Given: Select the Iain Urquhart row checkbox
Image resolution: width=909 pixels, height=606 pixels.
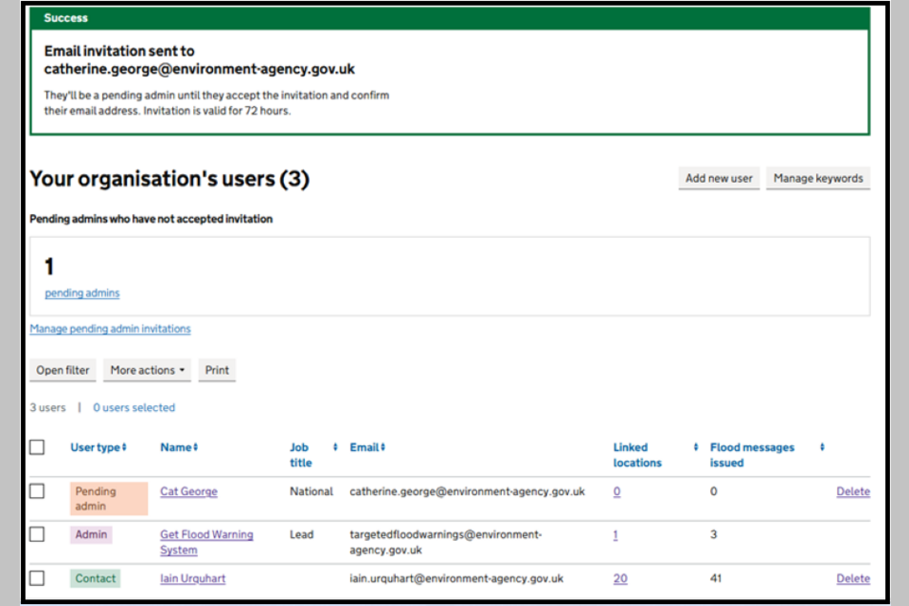Looking at the screenshot, I should click(x=37, y=578).
